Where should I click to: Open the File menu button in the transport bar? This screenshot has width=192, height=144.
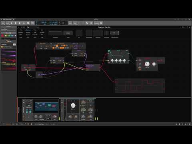[x=3, y=23]
